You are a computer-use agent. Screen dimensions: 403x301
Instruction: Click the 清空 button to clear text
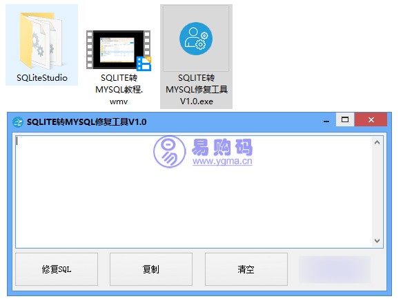pyautogui.click(x=246, y=269)
